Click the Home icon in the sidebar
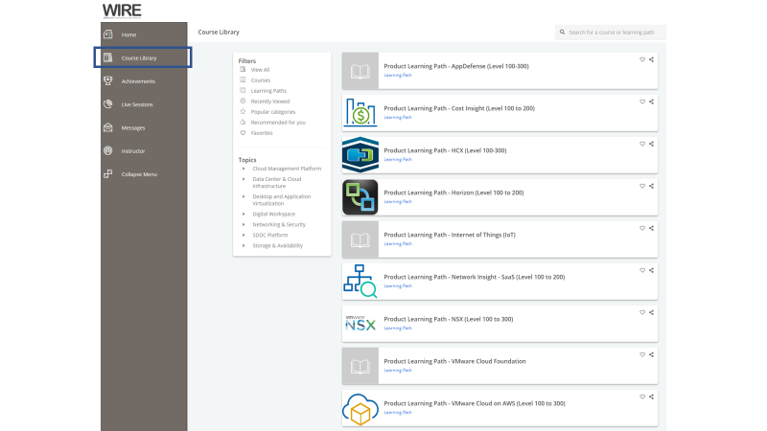The width and height of the screenshot is (767, 431). point(108,34)
